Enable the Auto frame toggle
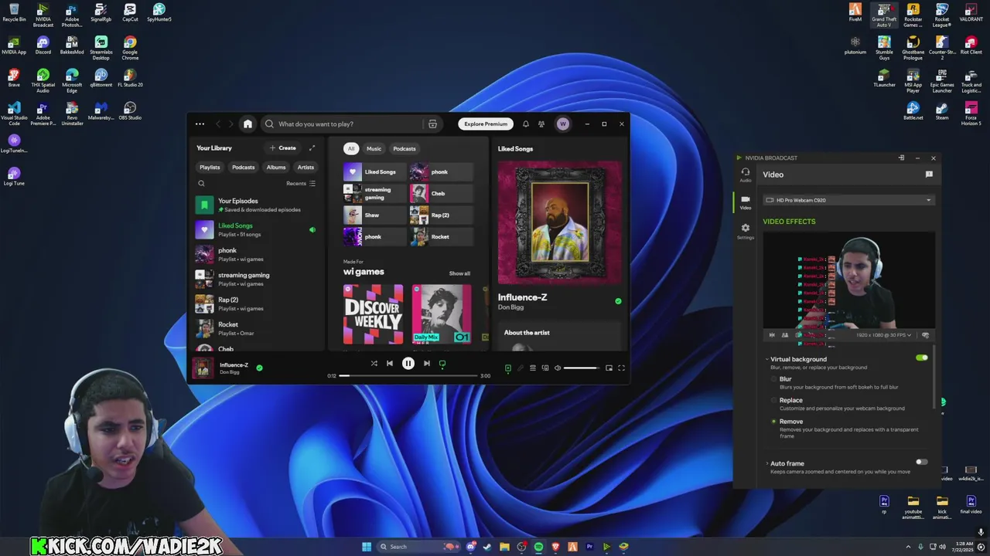This screenshot has height=556, width=990. [x=921, y=462]
